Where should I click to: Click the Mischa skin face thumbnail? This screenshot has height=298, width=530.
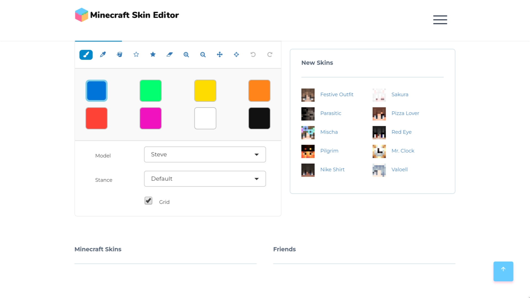point(308,133)
